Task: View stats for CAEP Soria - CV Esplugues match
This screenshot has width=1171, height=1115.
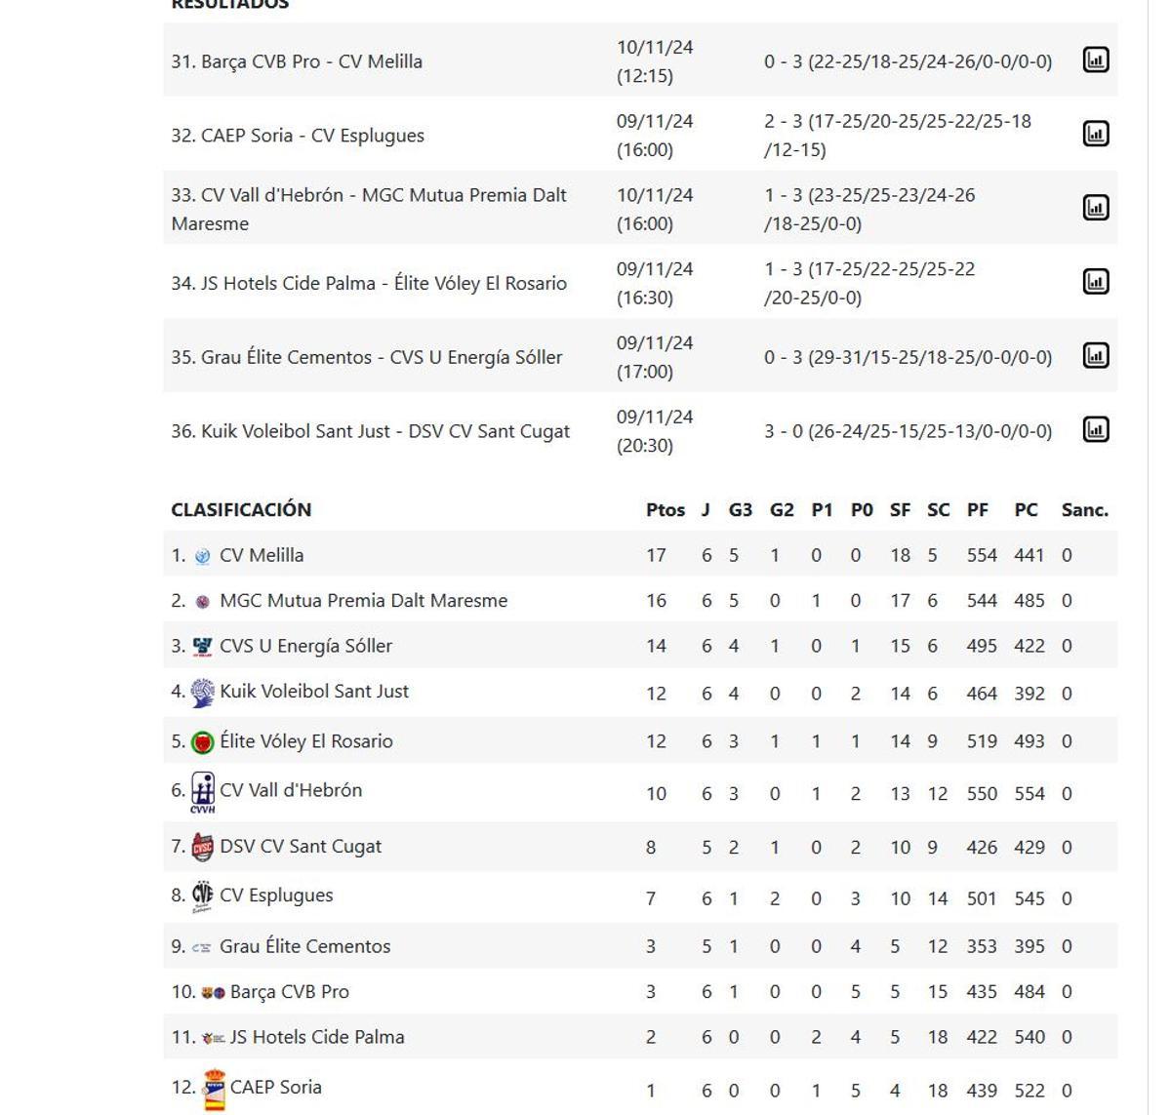Action: (1097, 134)
